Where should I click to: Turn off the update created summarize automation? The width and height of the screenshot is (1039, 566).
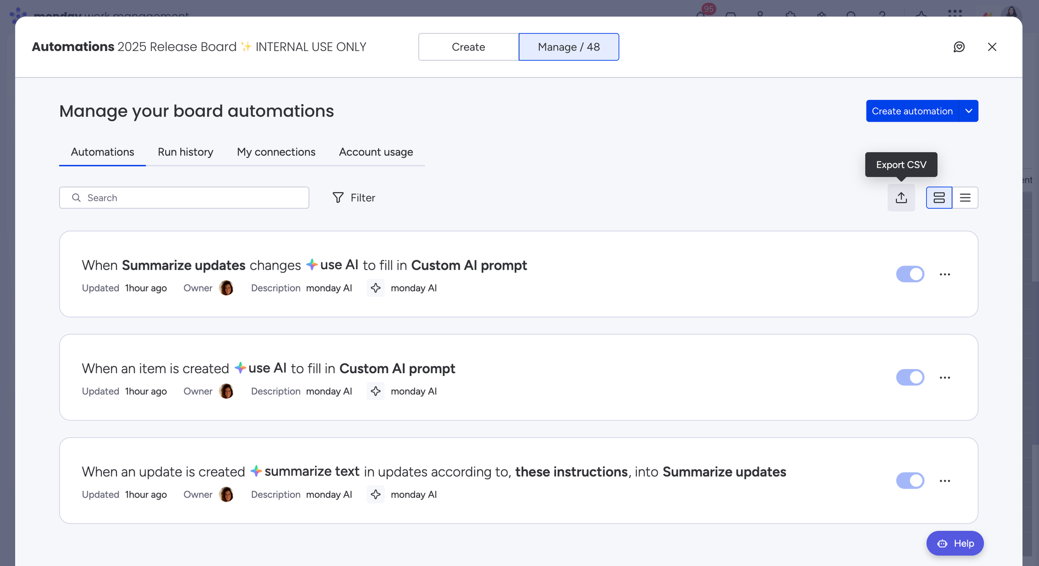pyautogui.click(x=910, y=480)
